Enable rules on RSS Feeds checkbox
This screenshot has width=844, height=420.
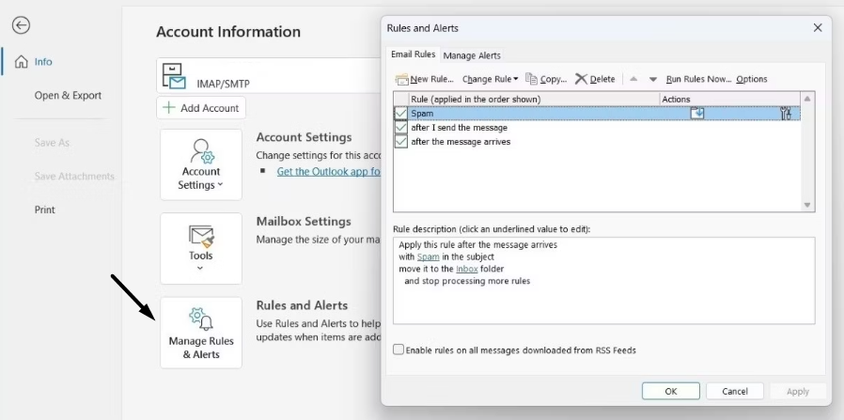pos(399,350)
